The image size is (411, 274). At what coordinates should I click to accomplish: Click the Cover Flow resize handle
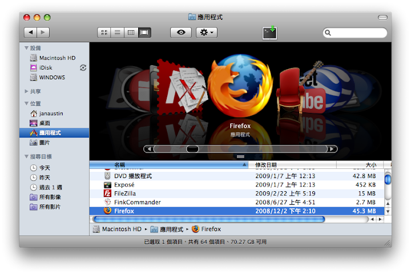point(240,156)
